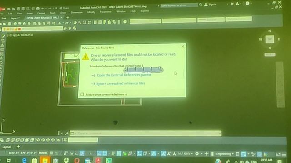Click the help circle icon in standard toolbar
Screen dimensions: 291x163
(x=125, y=22)
